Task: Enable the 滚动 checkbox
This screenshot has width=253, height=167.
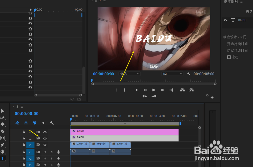Action: pos(229,57)
